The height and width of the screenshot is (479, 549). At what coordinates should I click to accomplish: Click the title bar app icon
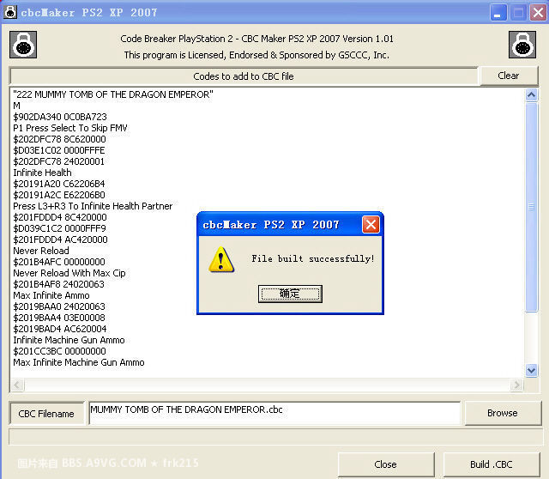(10, 12)
